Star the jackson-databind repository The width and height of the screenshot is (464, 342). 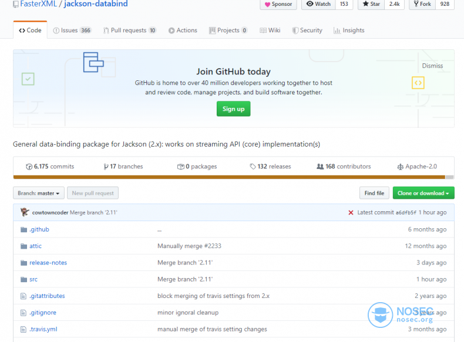(x=371, y=4)
